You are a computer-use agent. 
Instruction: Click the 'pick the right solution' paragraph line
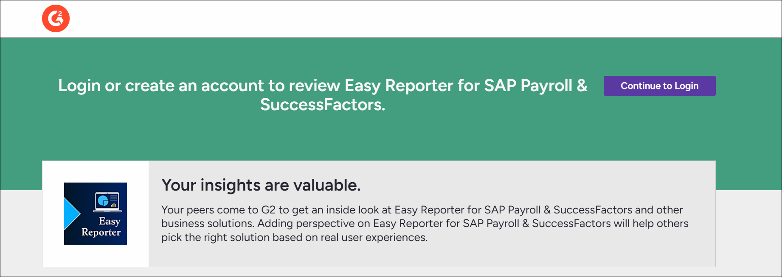pos(294,237)
